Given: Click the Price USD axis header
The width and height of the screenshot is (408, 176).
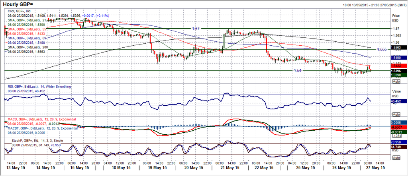Looking at the screenshot, I should pos(395,17).
